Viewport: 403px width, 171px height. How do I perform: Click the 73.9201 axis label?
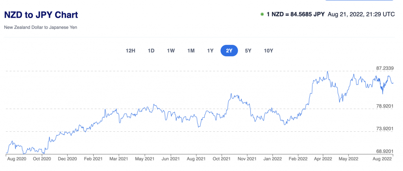pos(385,129)
